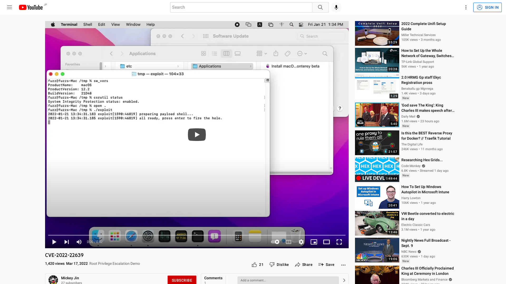Enter full screen mode
The image size is (506, 284).
click(x=339, y=242)
